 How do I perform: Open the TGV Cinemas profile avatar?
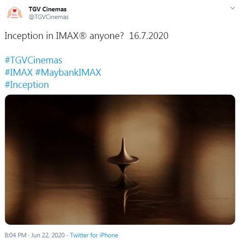[14, 13]
